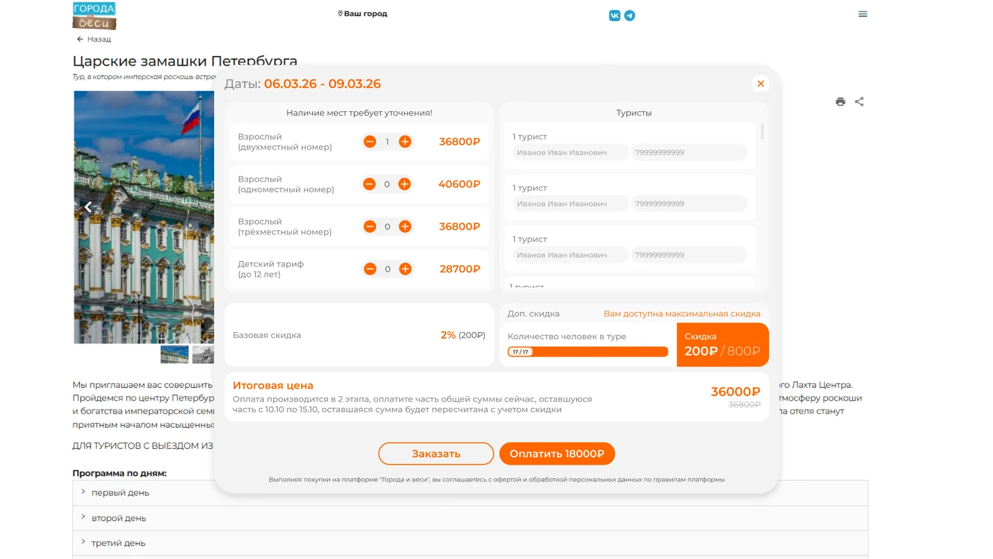Decrease adults in single room count
The height and width of the screenshot is (559, 993).
[369, 184]
